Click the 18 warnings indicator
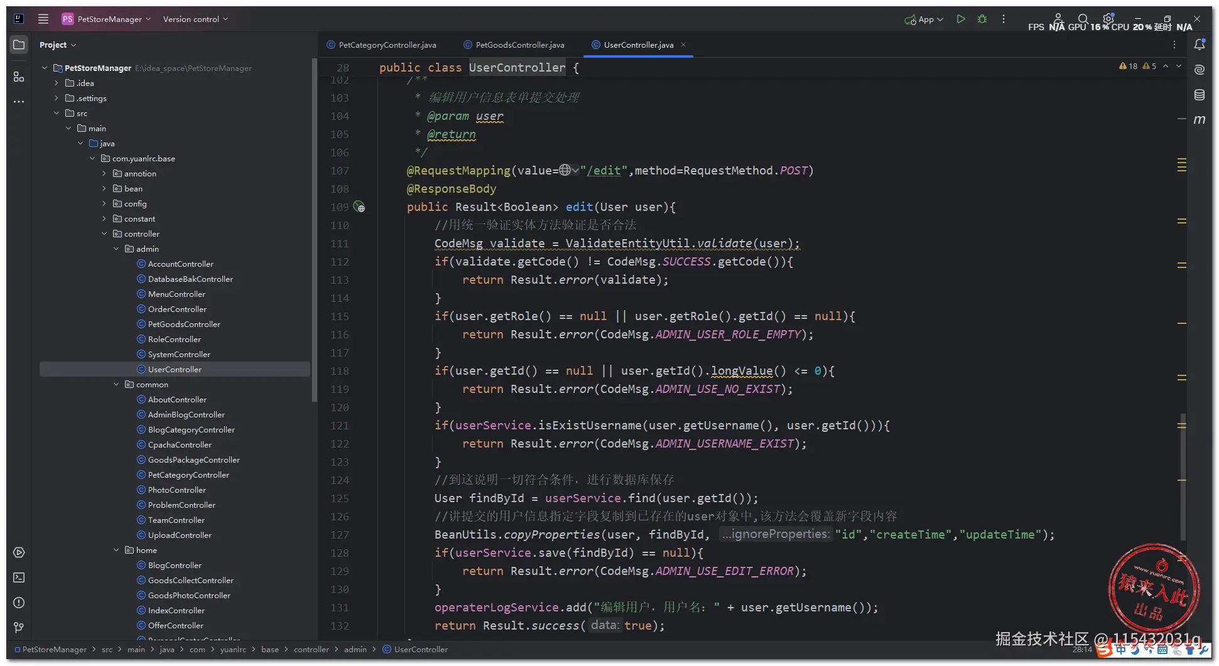 pos(1129,66)
